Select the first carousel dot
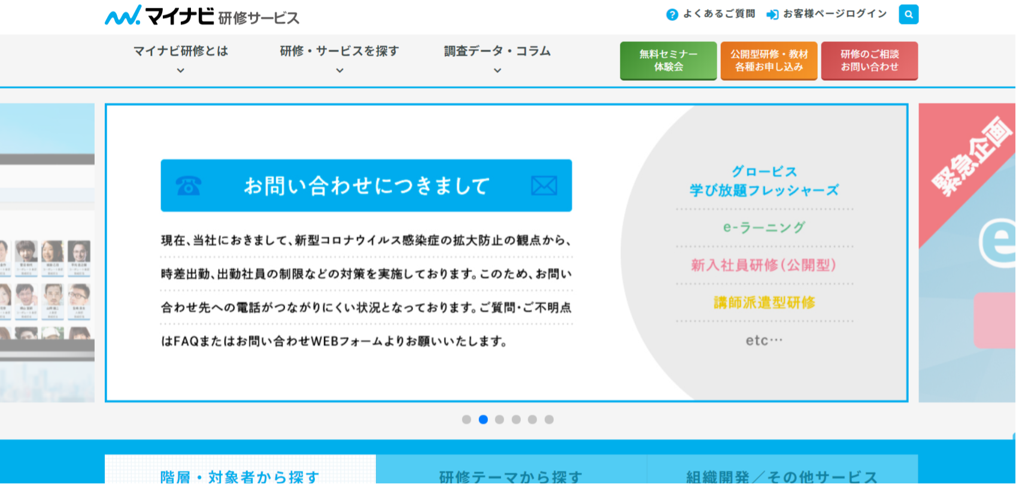Screen dimensions: 1016x484 (x=466, y=419)
